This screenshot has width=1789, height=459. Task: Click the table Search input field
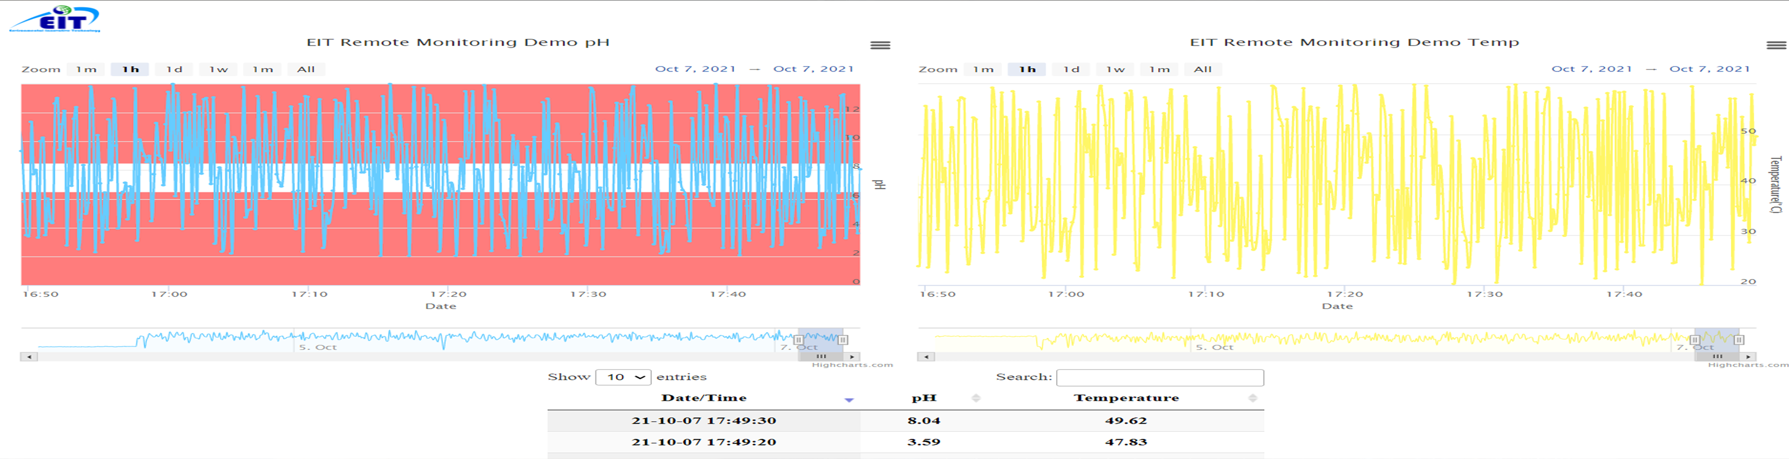1159,377
